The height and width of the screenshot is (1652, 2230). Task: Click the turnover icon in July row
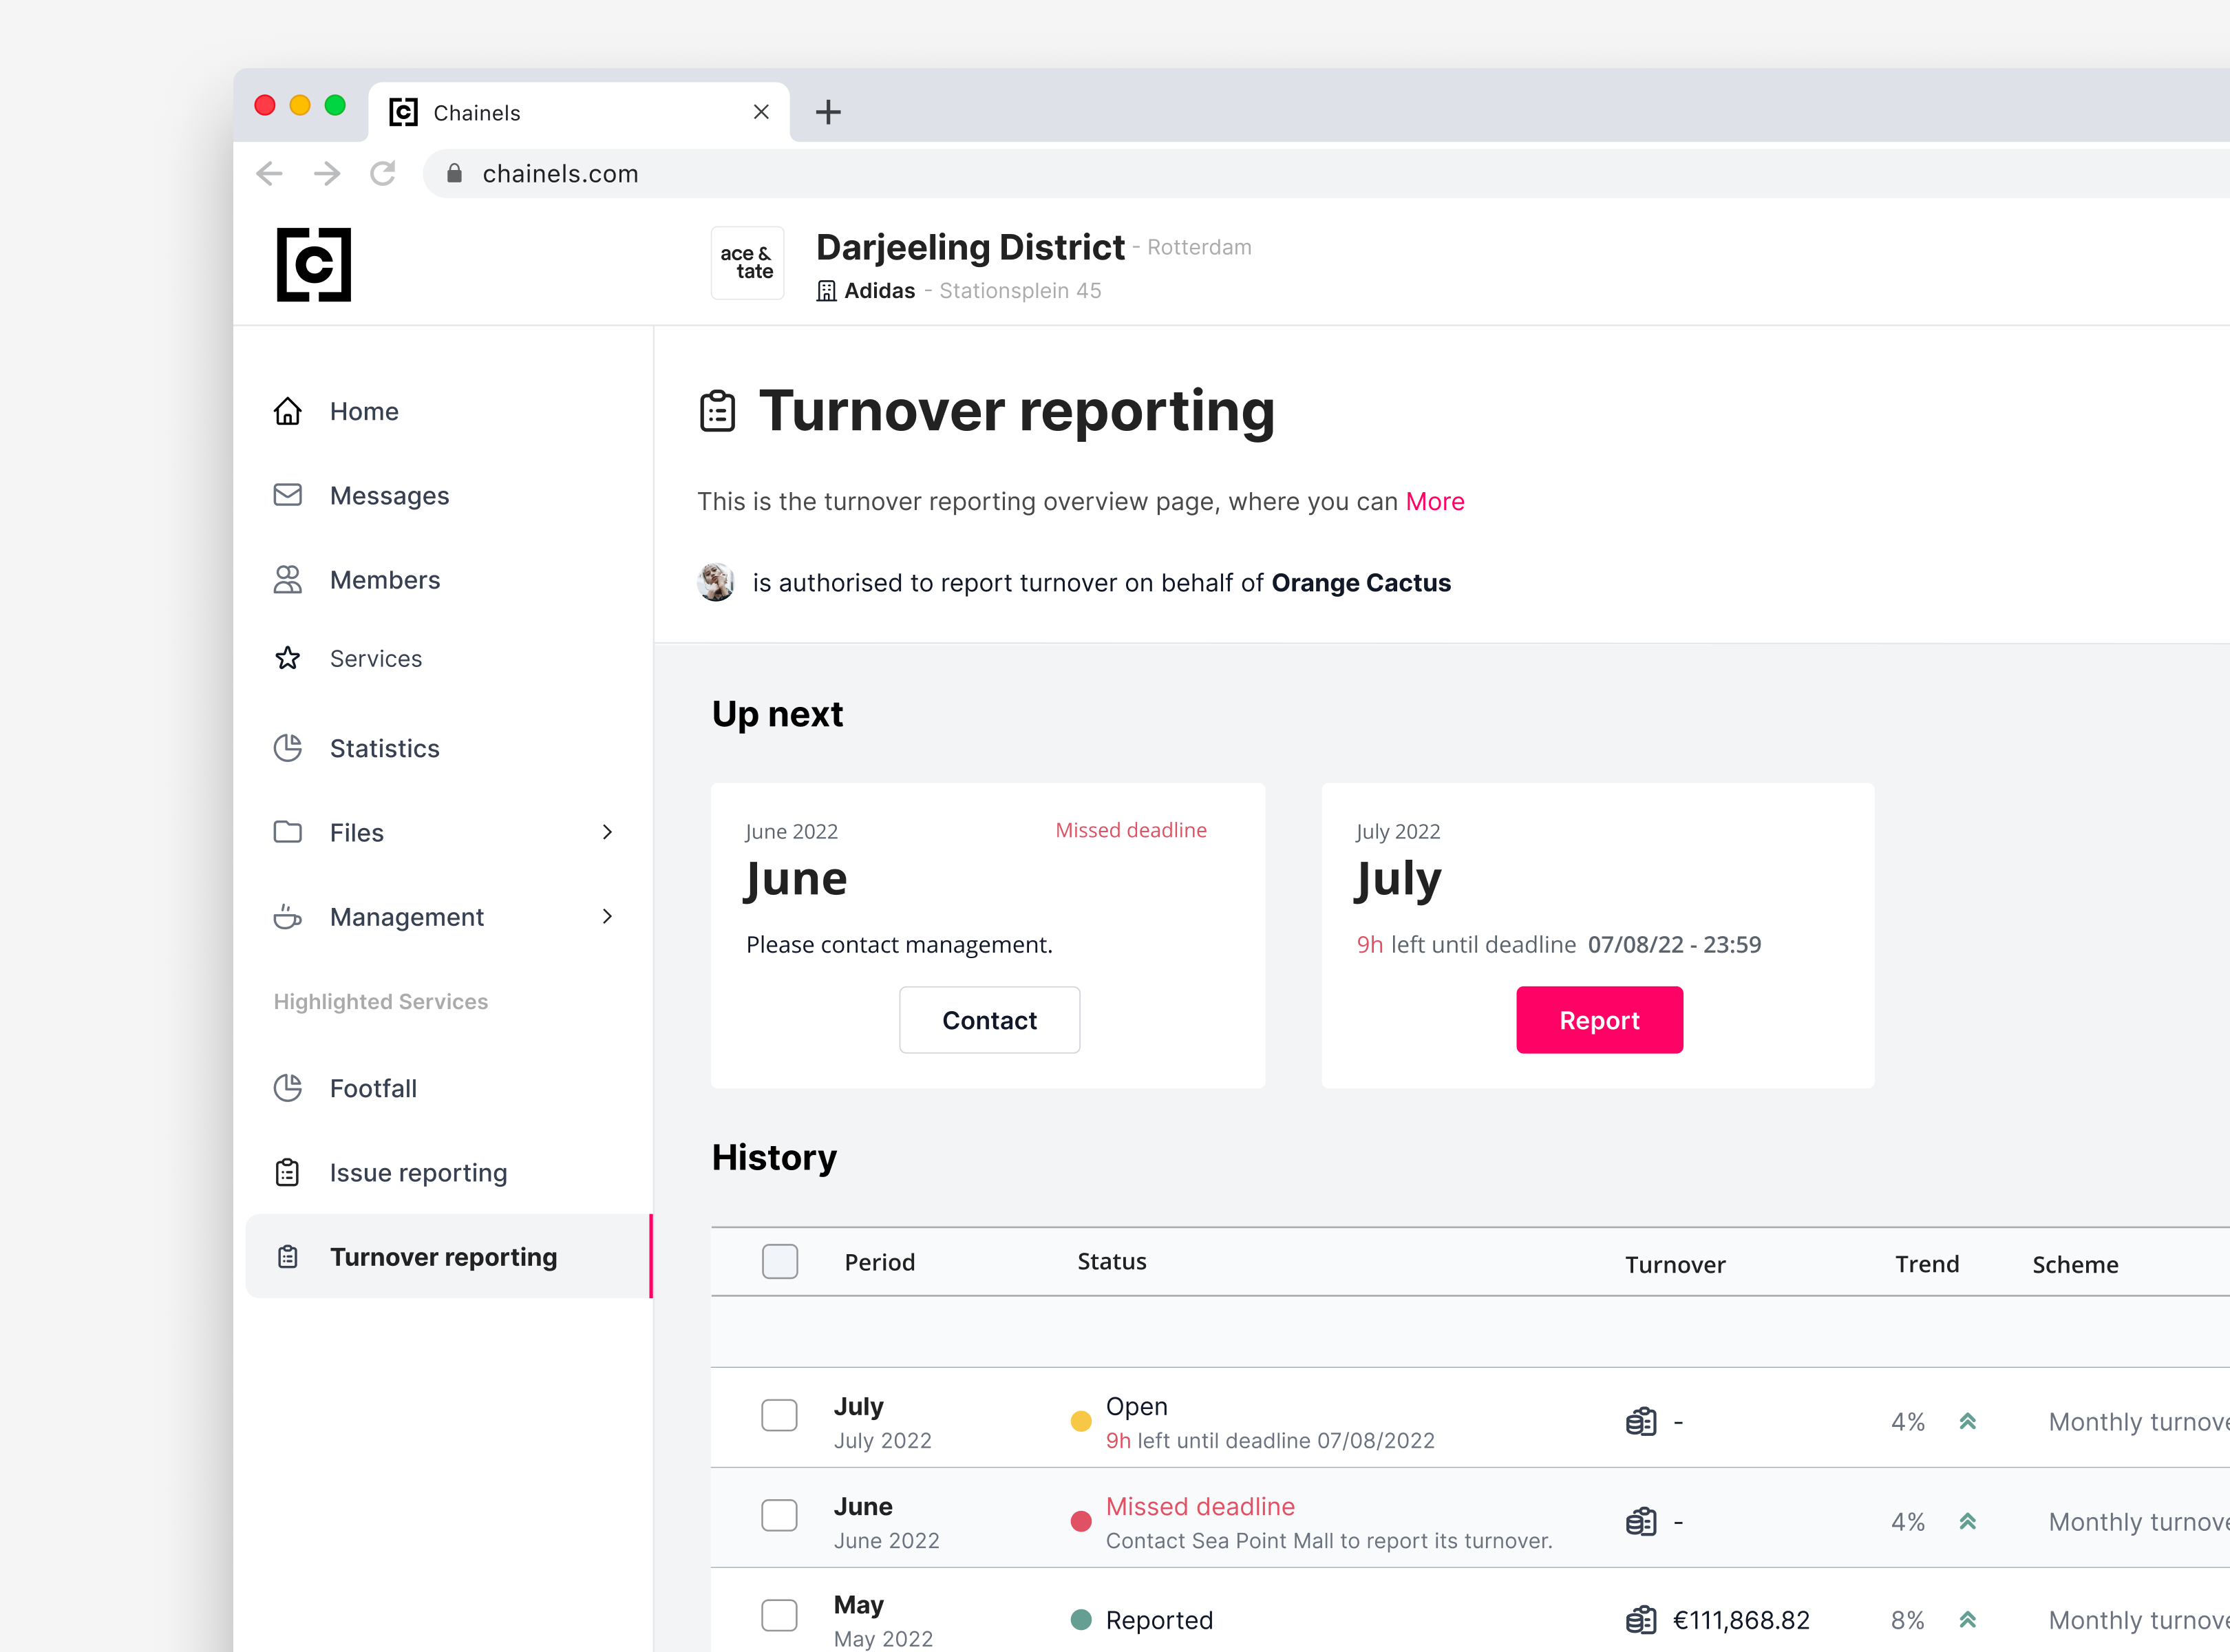pyautogui.click(x=1641, y=1421)
